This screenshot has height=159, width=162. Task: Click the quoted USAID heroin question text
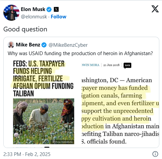point(80,53)
